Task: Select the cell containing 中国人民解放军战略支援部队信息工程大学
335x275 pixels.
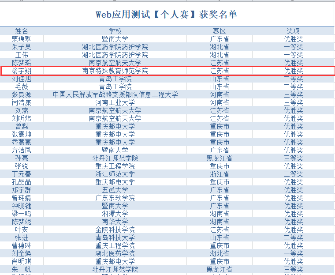Action: click(x=115, y=94)
